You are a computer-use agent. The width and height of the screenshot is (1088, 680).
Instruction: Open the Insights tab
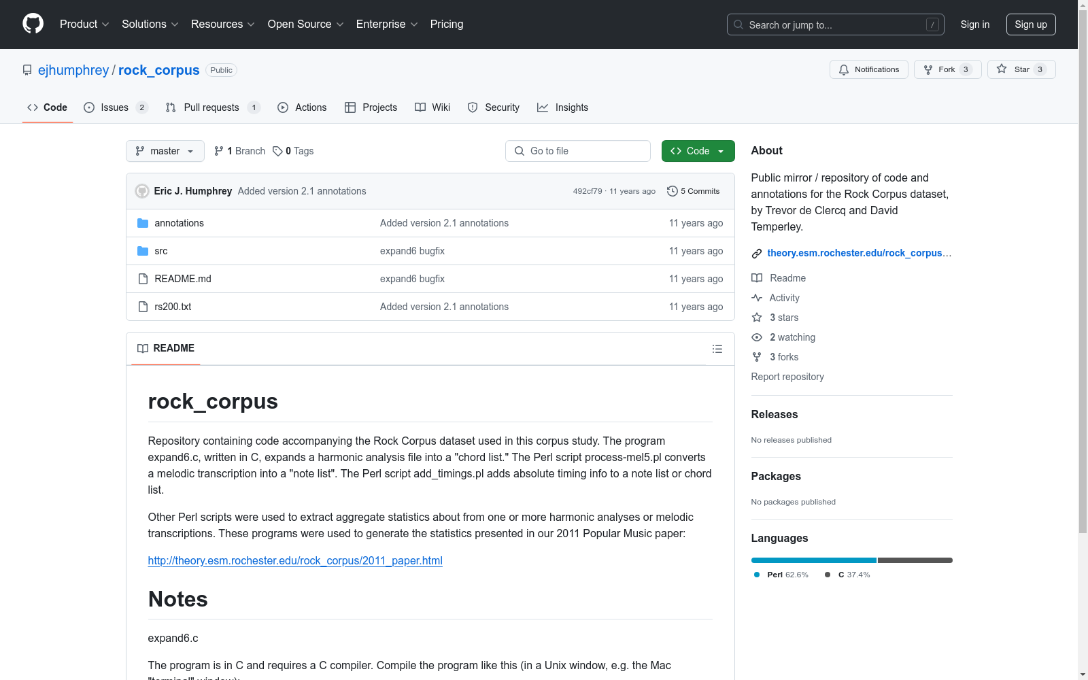[x=563, y=107]
